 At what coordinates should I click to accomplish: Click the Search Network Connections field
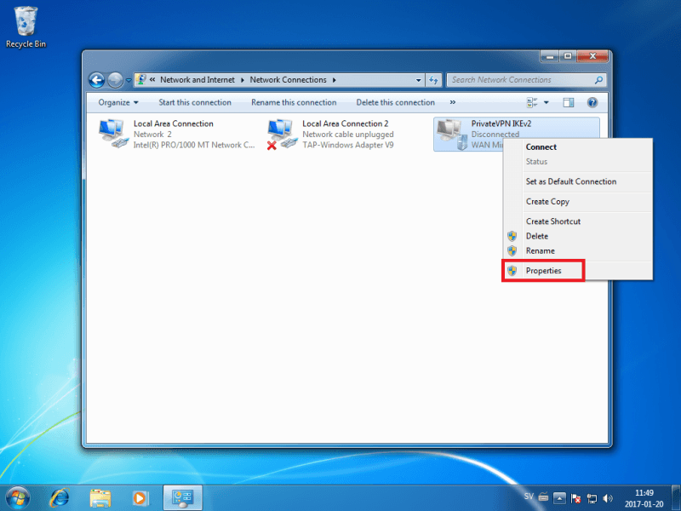(x=519, y=80)
